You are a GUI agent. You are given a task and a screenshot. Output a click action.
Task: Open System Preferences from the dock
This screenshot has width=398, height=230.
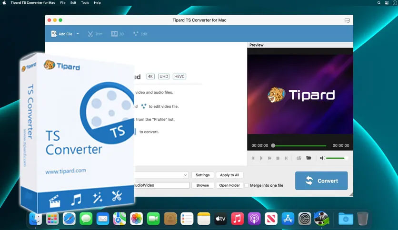pyautogui.click(x=305, y=219)
